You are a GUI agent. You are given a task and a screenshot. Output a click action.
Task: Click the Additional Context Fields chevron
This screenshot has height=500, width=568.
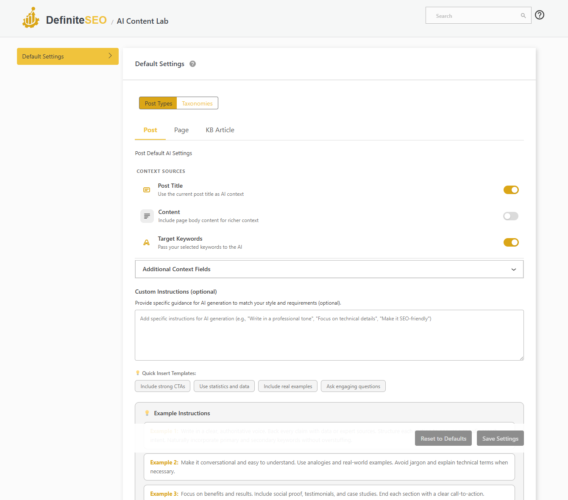[514, 269]
